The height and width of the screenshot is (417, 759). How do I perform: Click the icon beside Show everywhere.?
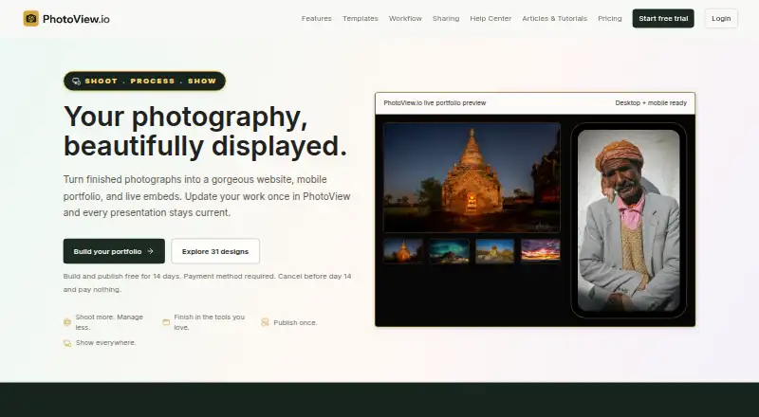(x=67, y=343)
